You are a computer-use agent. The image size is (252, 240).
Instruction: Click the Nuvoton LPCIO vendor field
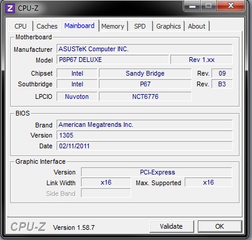pos(77,96)
